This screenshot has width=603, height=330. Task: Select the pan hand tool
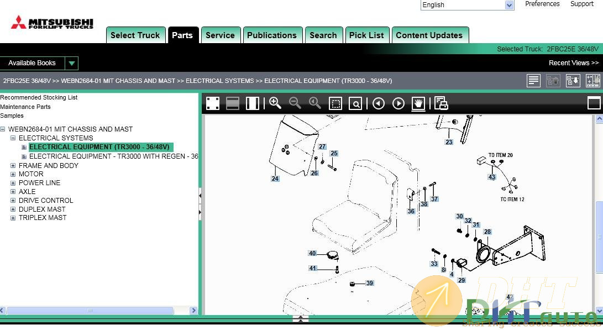pyautogui.click(x=418, y=103)
